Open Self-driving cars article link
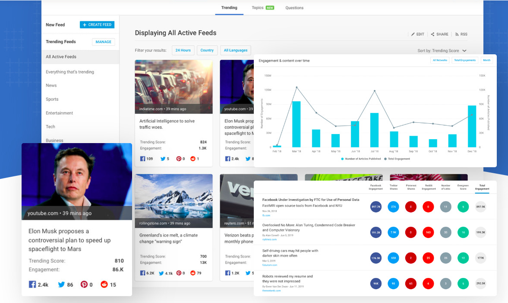This screenshot has width=508, height=303. [x=290, y=253]
